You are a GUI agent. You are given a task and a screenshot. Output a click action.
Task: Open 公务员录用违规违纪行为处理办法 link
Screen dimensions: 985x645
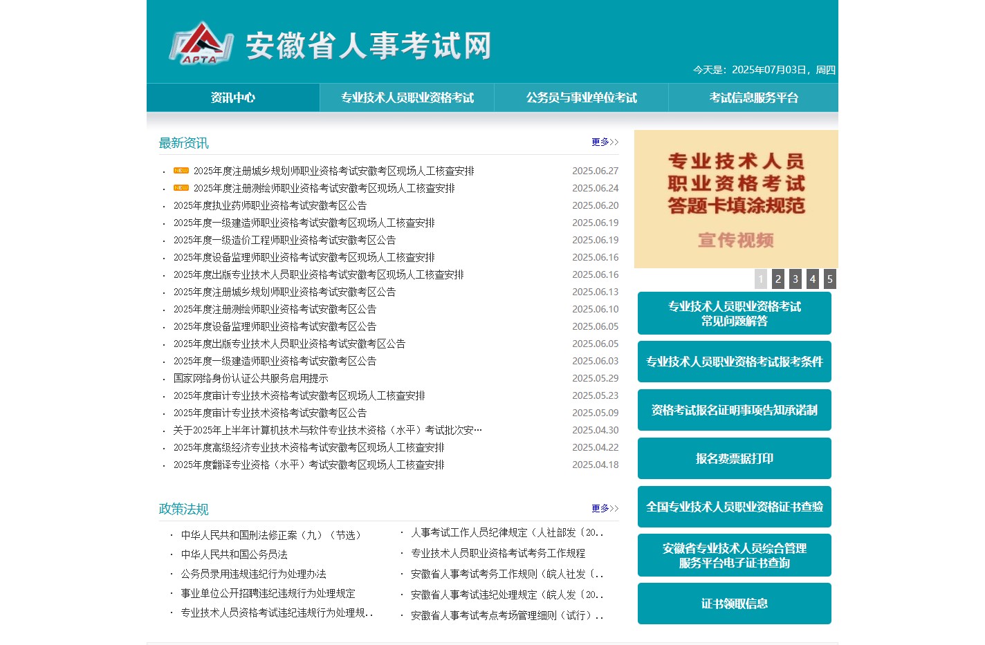253,574
